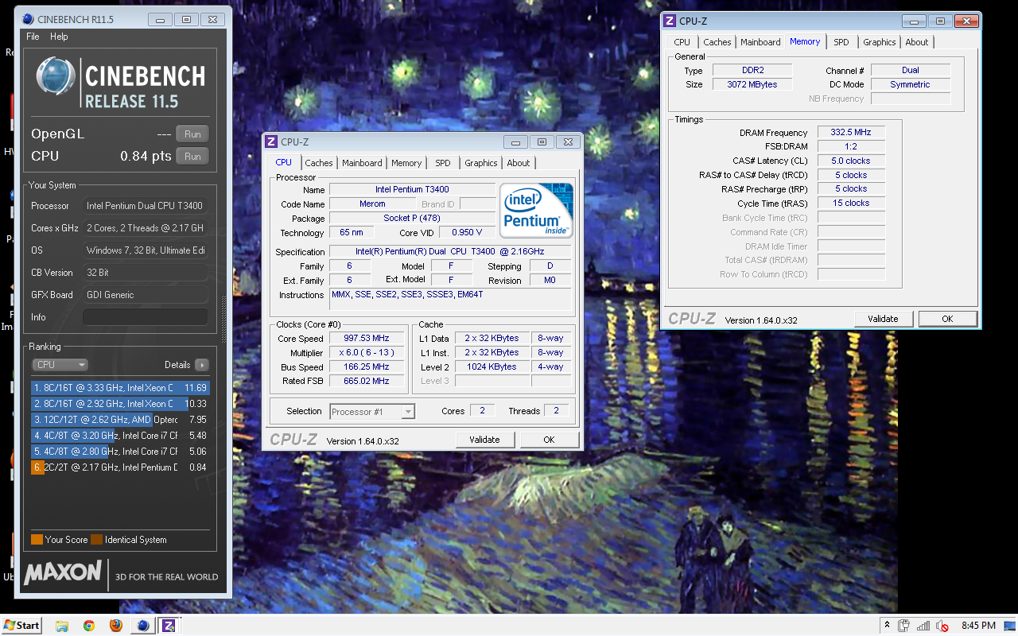
Task: Open the clock showing 8:45 PM
Action: (978, 626)
